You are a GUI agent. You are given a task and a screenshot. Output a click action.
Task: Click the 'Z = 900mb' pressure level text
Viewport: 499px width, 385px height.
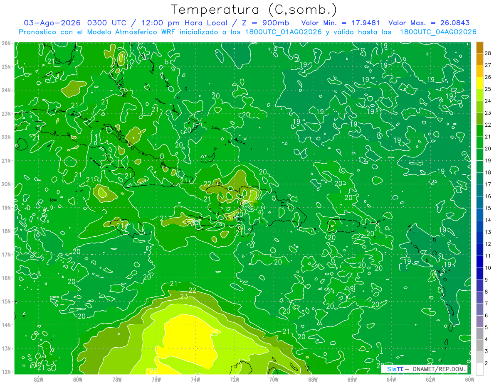pos(264,23)
